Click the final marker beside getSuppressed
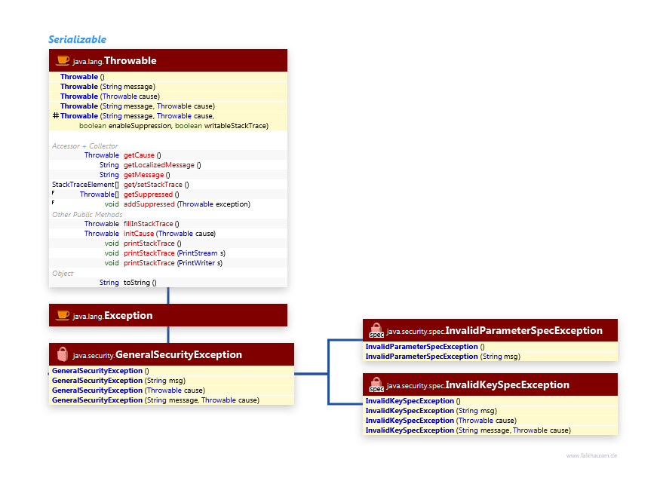 [53, 193]
